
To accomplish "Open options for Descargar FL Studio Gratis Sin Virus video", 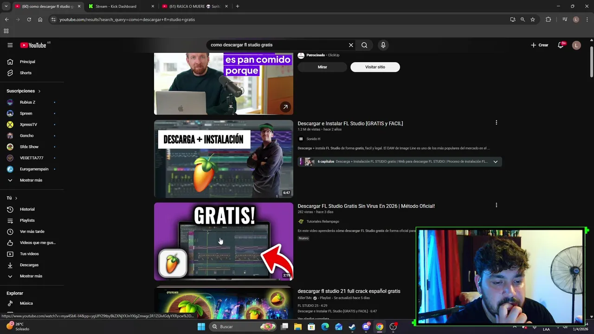I will coord(496,205).
